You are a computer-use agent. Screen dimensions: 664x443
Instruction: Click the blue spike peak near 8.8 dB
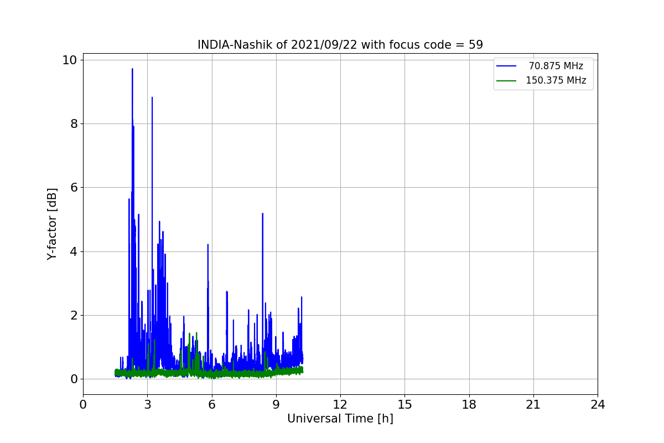(x=152, y=98)
